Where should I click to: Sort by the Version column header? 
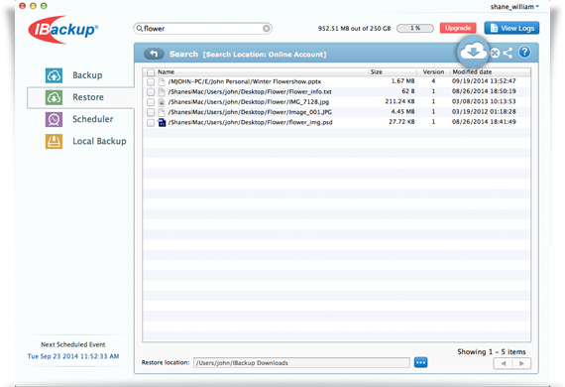click(433, 71)
